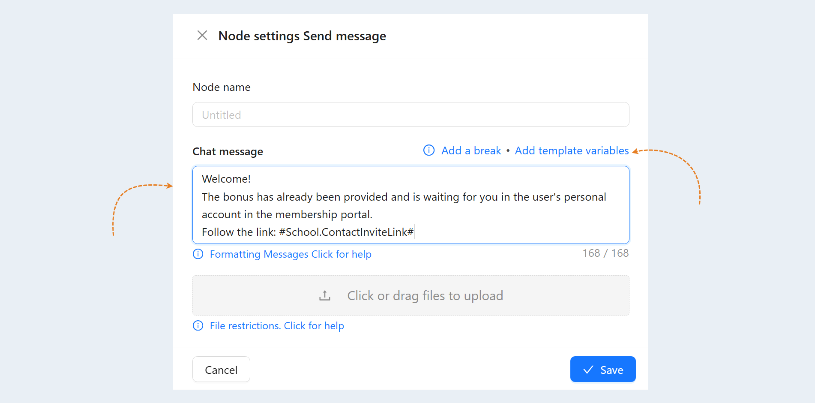
Task: Focus the Node name Untitled field
Action: tap(411, 114)
